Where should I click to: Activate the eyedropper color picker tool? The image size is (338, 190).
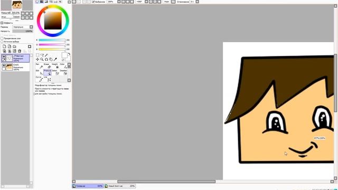click(x=55, y=59)
